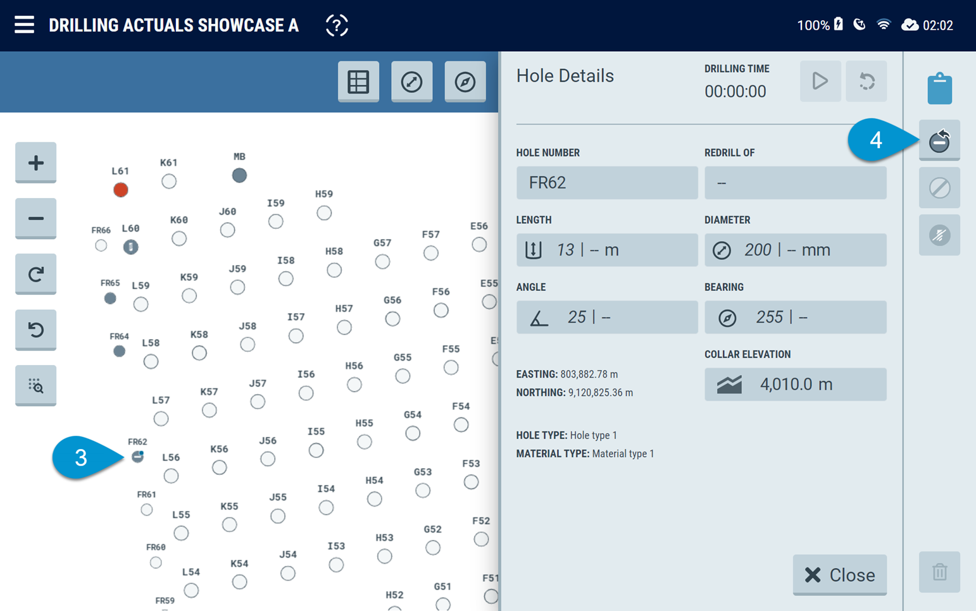This screenshot has width=976, height=611.
Task: Click the Bearing field showing 255
Action: click(796, 317)
